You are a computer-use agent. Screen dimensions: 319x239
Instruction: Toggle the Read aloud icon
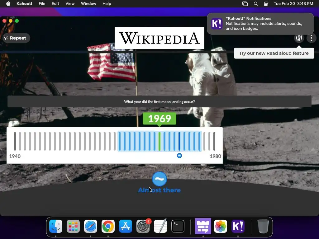299,38
